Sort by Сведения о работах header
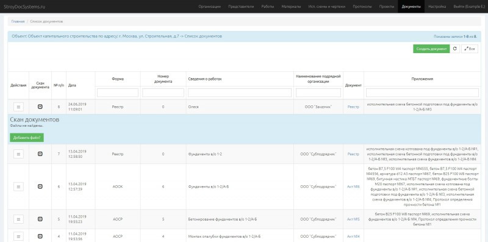The width and height of the screenshot is (488, 242). (x=205, y=79)
